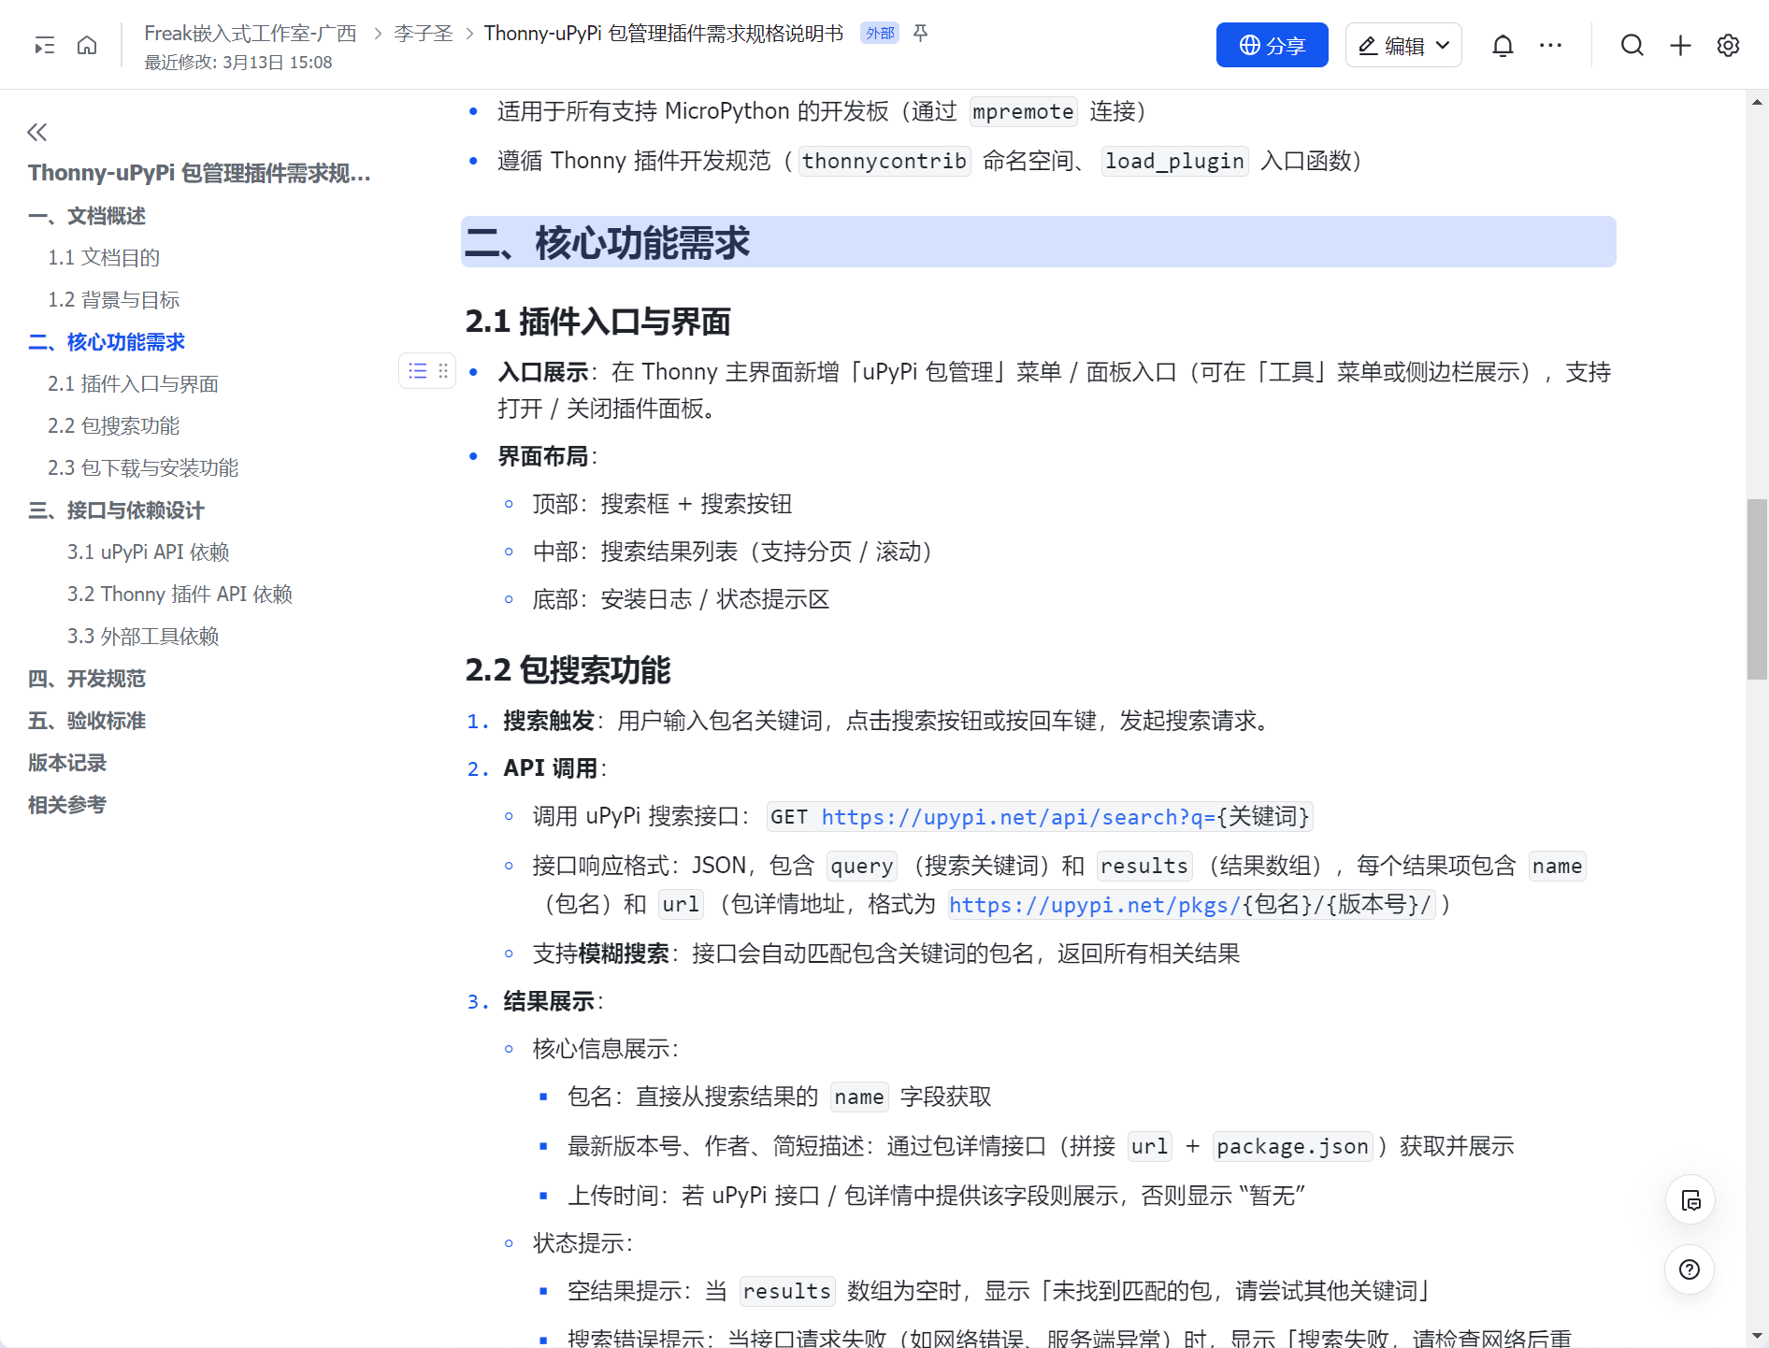Screen dimensions: 1769x1348
Task: Collapse the outline panel with double-chevron
Action: pos(37,132)
